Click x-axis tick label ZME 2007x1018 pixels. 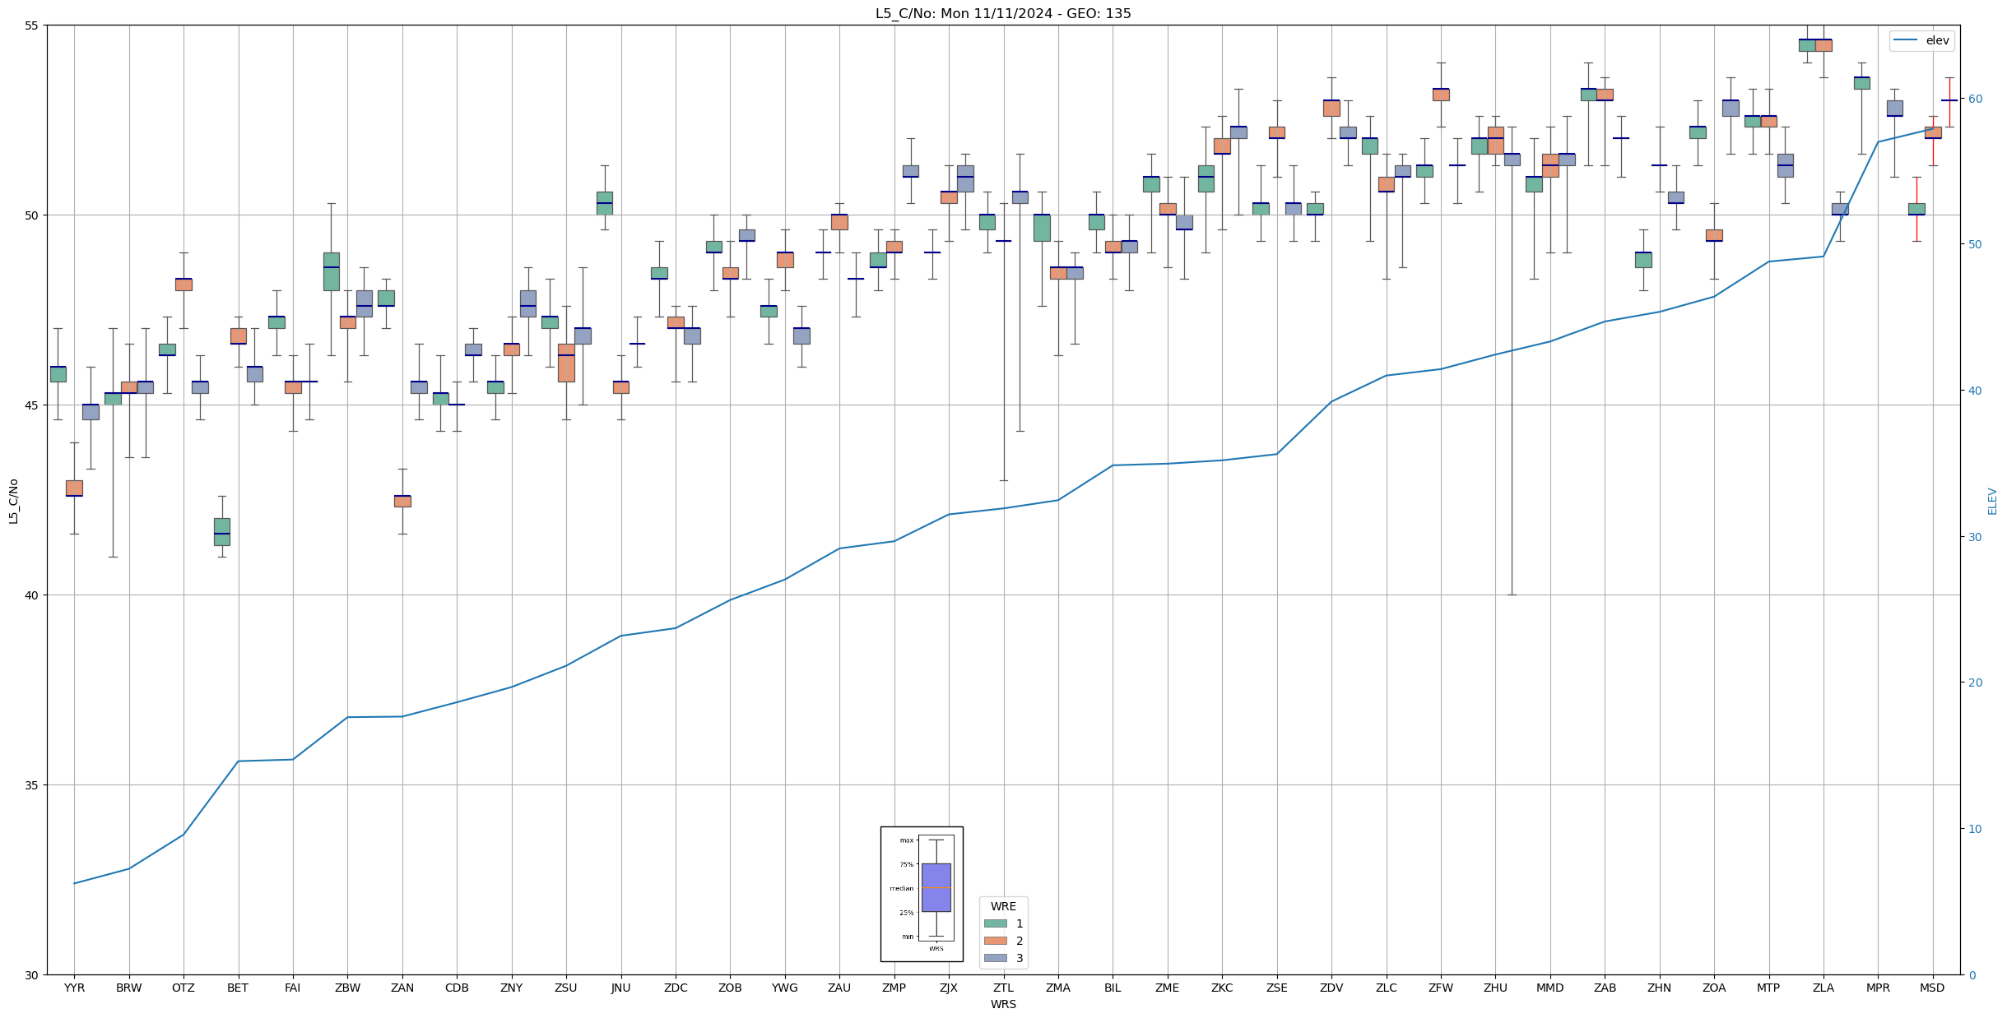1168,988
